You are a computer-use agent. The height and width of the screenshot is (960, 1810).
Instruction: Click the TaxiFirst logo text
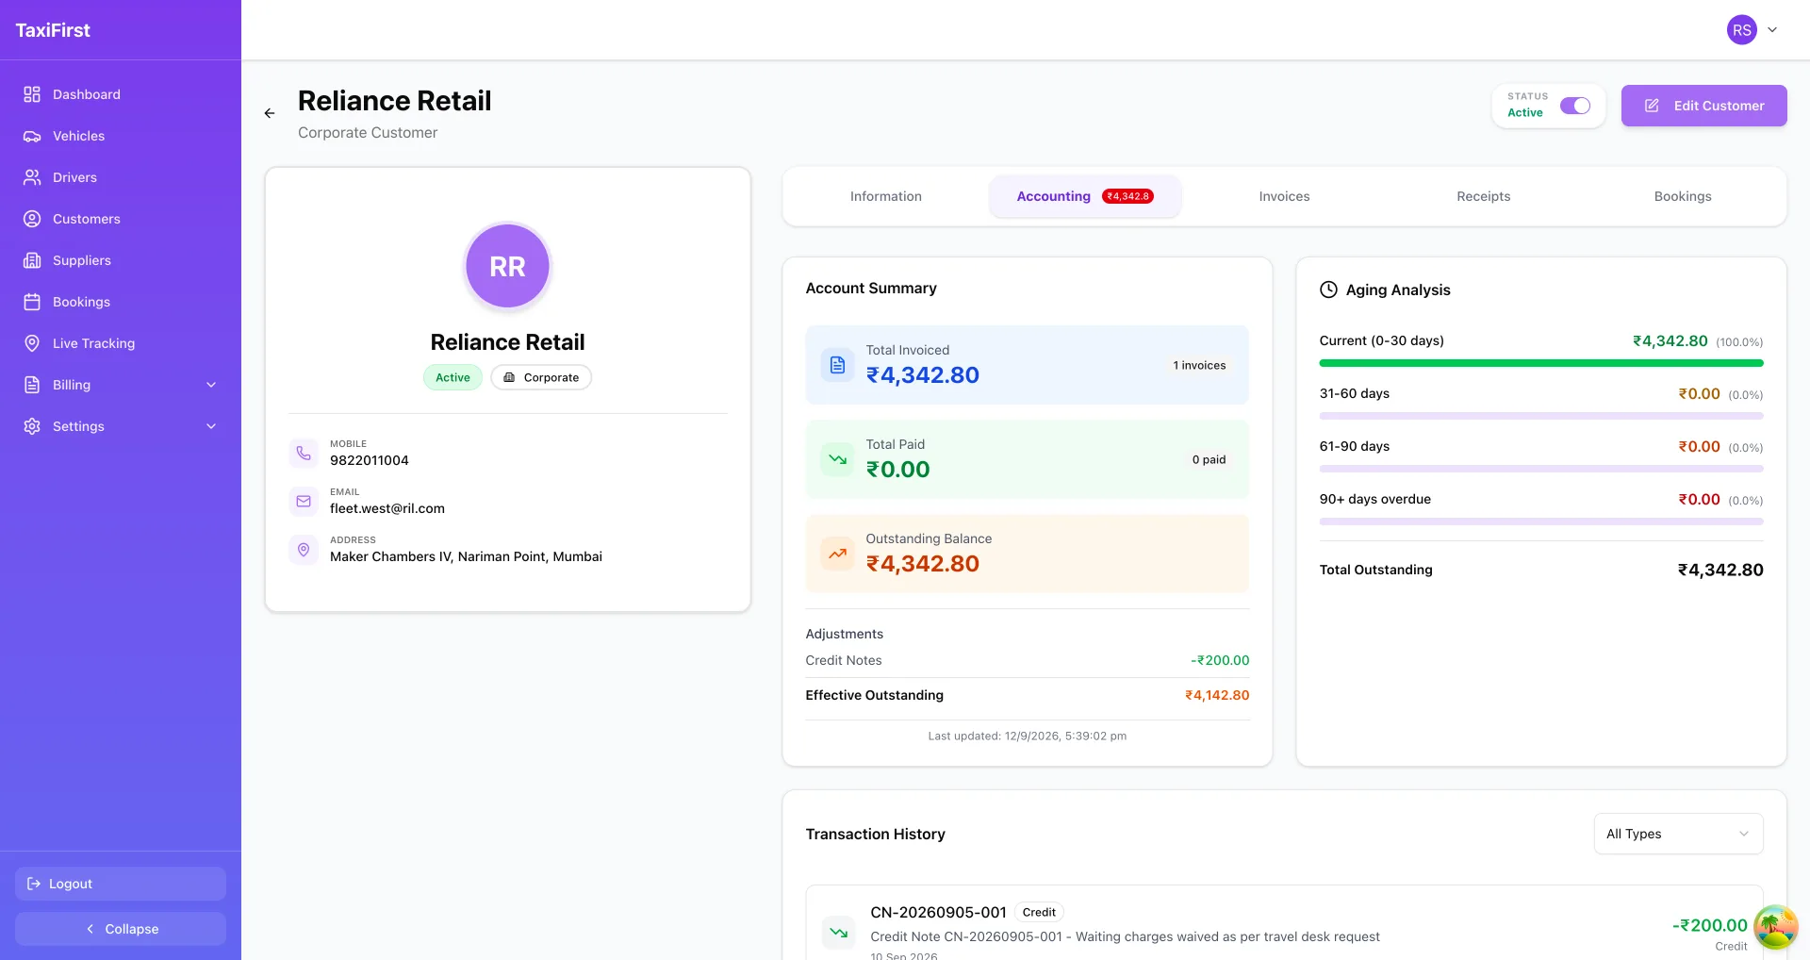(53, 30)
